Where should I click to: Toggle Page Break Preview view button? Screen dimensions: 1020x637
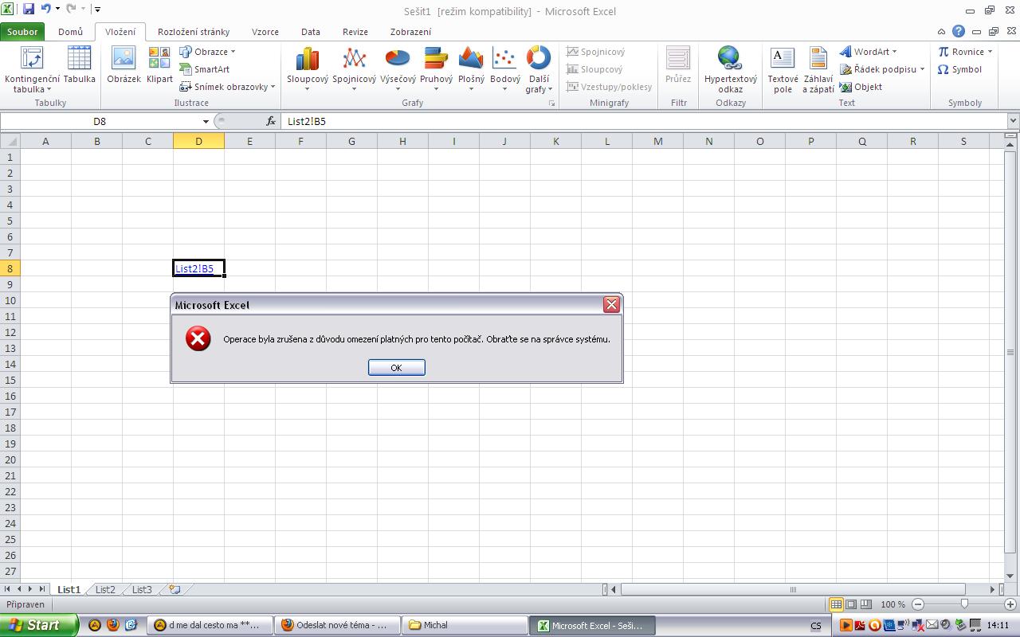point(866,604)
